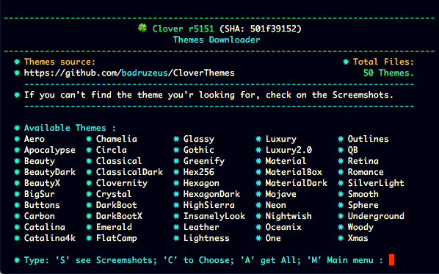Click the 'Available Themes :' heading

point(70,129)
